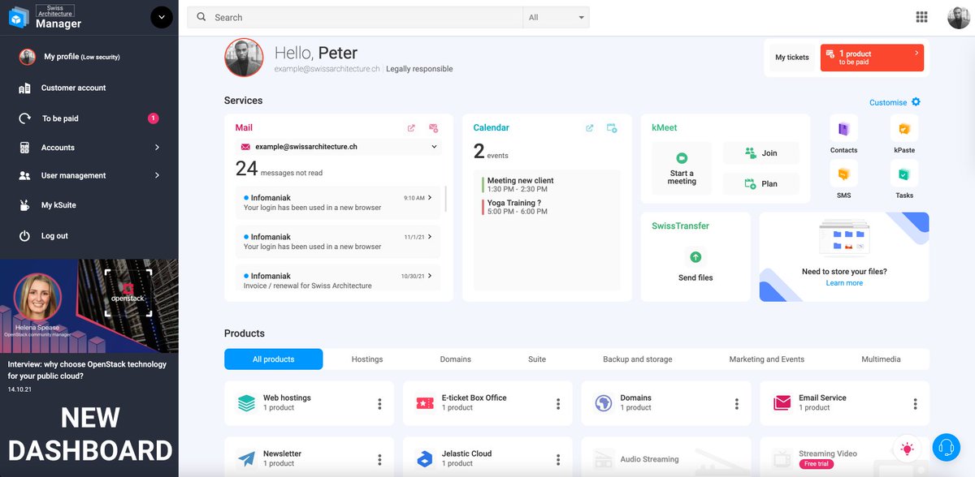The width and height of the screenshot is (975, 477).
Task: Open the OpenStack interview thumbnail
Action: point(89,306)
